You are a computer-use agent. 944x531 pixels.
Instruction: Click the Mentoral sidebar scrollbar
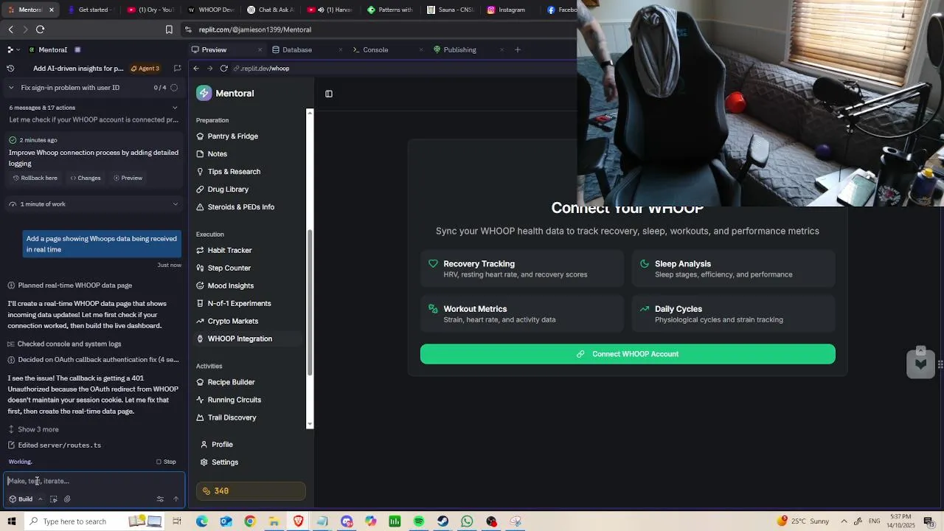point(310,301)
